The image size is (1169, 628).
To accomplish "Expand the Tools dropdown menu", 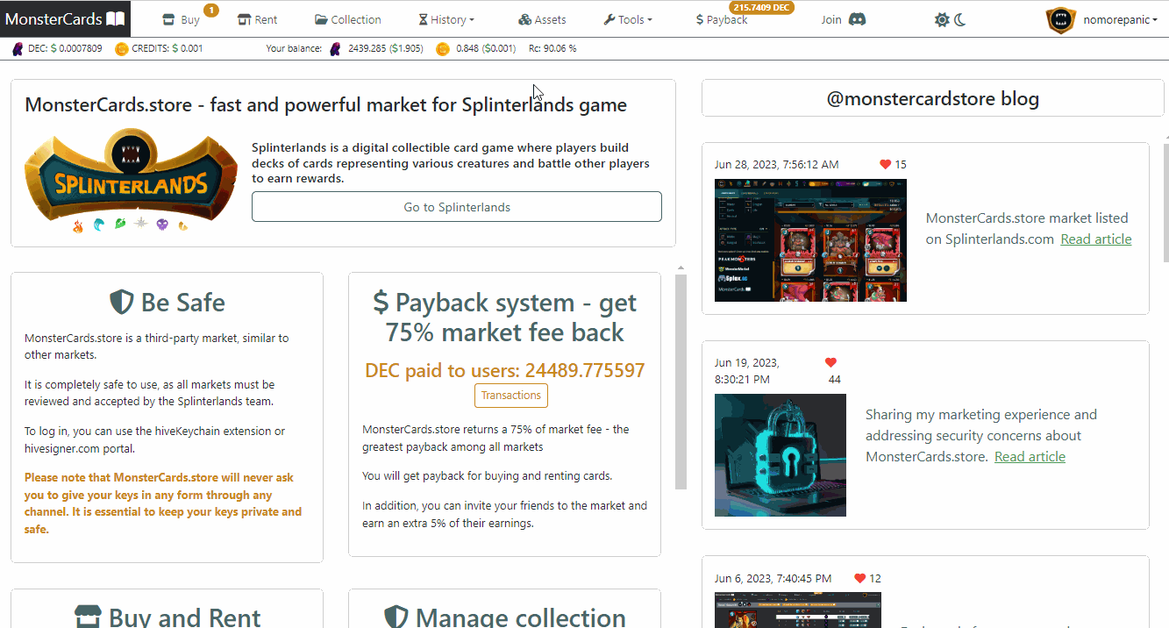I will 628,19.
